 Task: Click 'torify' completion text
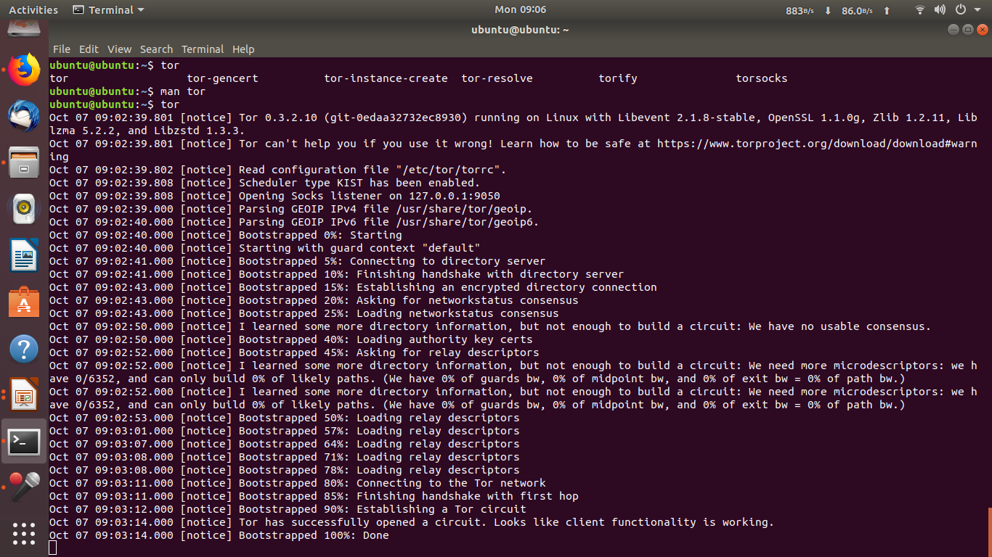[618, 78]
